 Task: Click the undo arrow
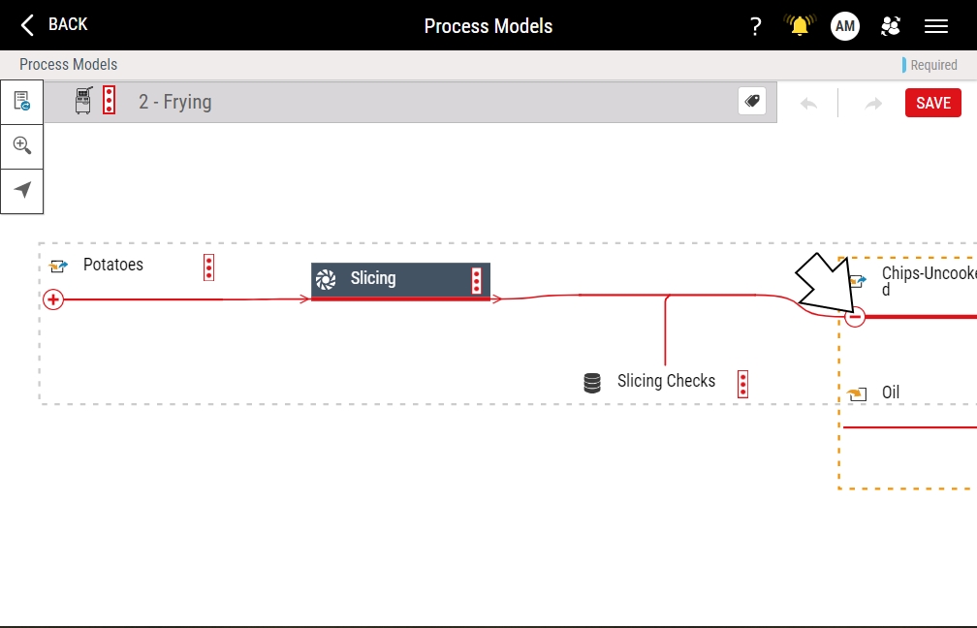[808, 103]
